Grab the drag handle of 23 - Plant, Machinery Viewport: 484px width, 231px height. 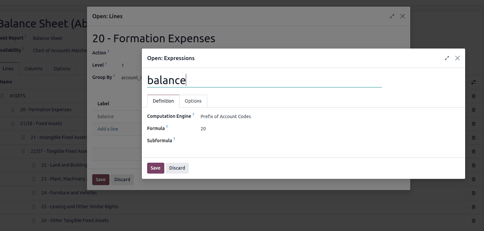tap(34, 179)
